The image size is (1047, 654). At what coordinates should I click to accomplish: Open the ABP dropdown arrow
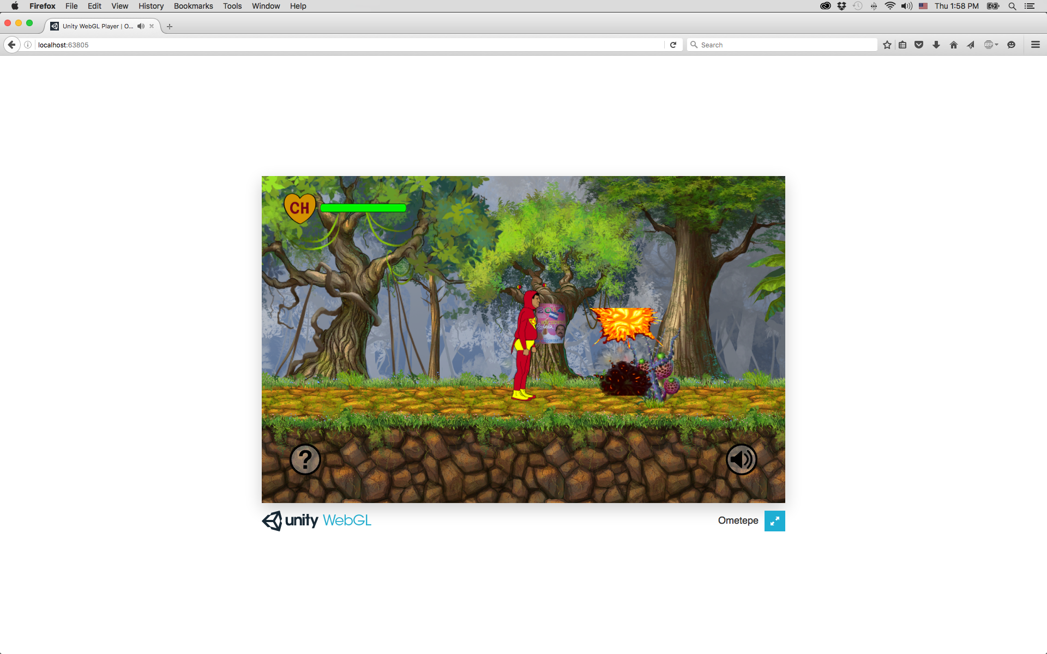(x=996, y=45)
